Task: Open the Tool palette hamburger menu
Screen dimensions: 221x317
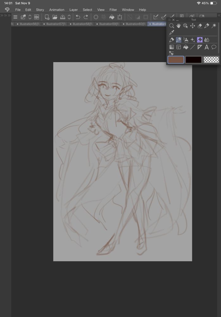Action: [169, 20]
